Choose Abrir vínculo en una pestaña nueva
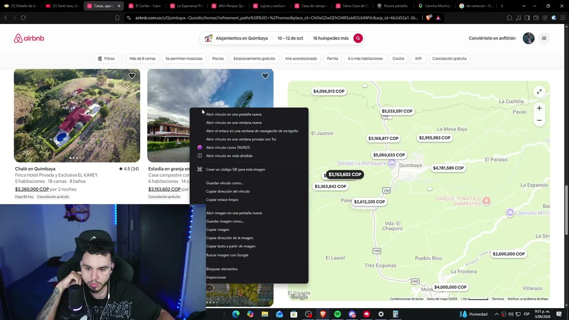 (249, 114)
